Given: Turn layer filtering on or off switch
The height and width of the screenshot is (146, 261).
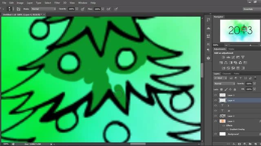Looking at the screenshot, I should point(255,78).
